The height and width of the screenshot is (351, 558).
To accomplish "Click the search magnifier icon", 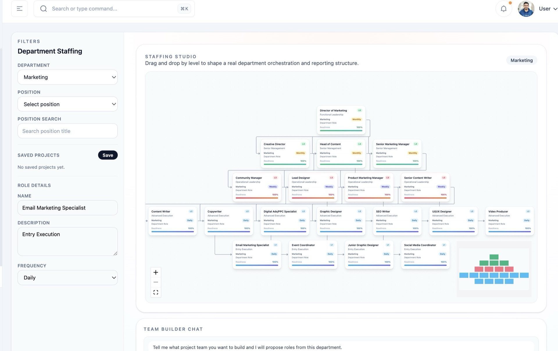I will click(x=44, y=9).
